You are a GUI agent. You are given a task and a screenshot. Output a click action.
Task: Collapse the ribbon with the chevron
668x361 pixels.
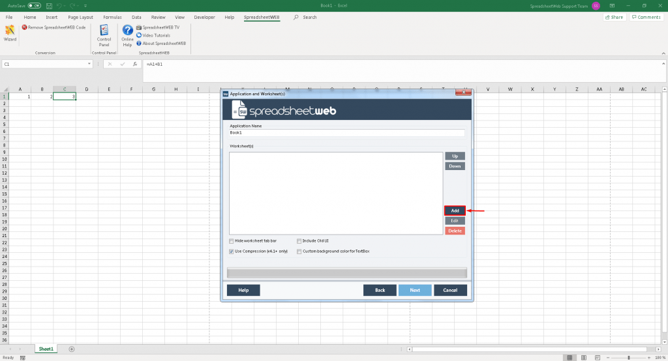tap(663, 53)
